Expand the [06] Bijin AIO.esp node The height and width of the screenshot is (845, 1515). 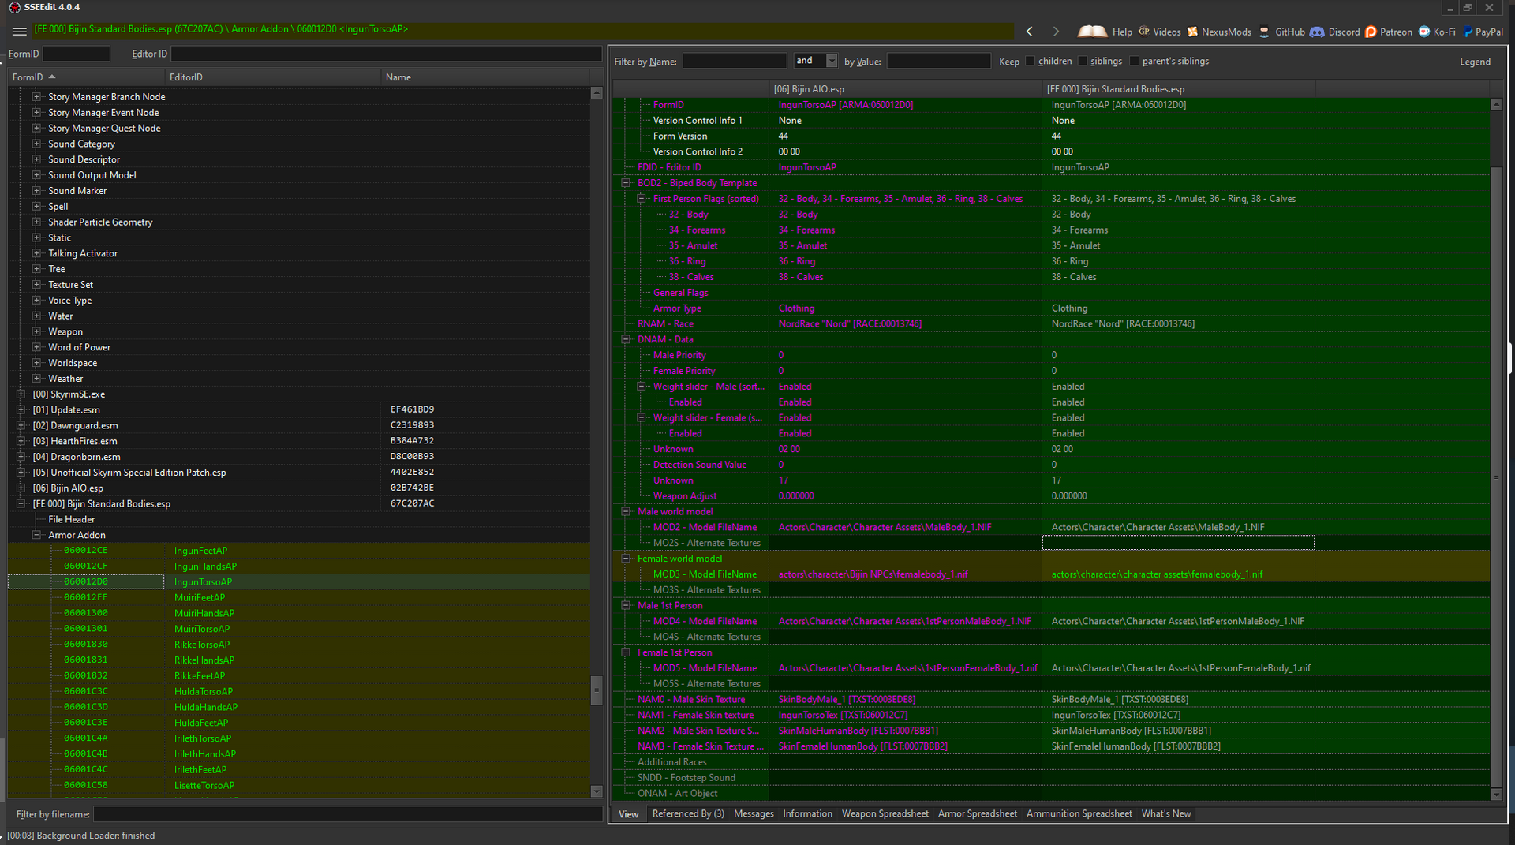[x=21, y=488]
